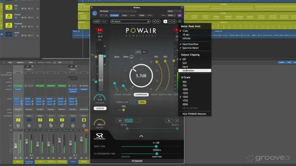Go to next plugin setting arrow
Screen dimensions: 296x166
[106, 15]
